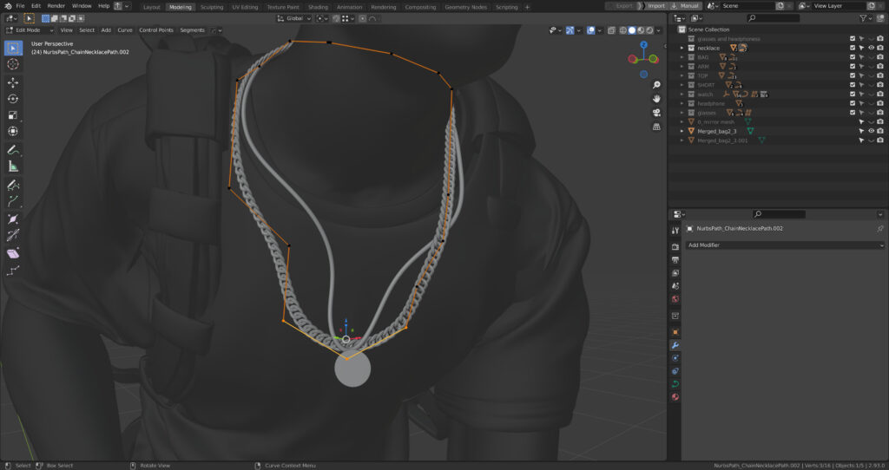Toggle the BAG collection exclude checkbox

[x=853, y=57]
